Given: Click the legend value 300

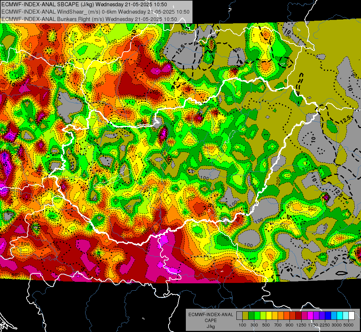Looking at the screenshot, I should click(x=254, y=325).
